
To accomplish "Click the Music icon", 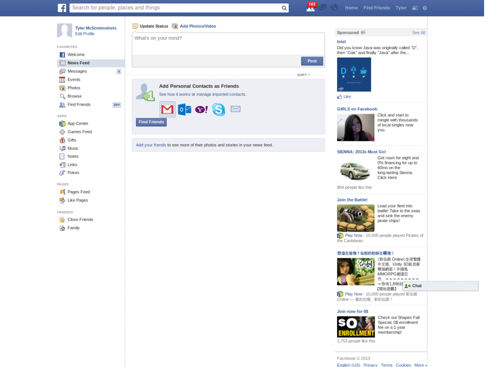I will [x=63, y=149].
